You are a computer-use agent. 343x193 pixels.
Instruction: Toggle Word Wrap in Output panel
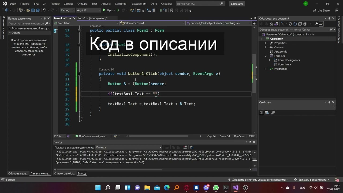[191, 147]
